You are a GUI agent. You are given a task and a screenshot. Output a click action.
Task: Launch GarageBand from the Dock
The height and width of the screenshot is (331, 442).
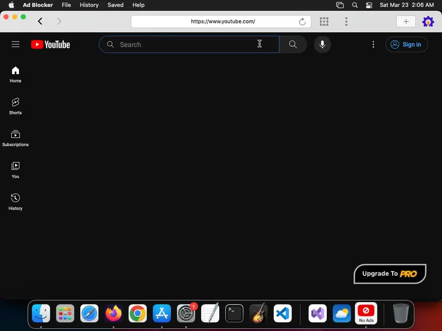click(x=259, y=313)
